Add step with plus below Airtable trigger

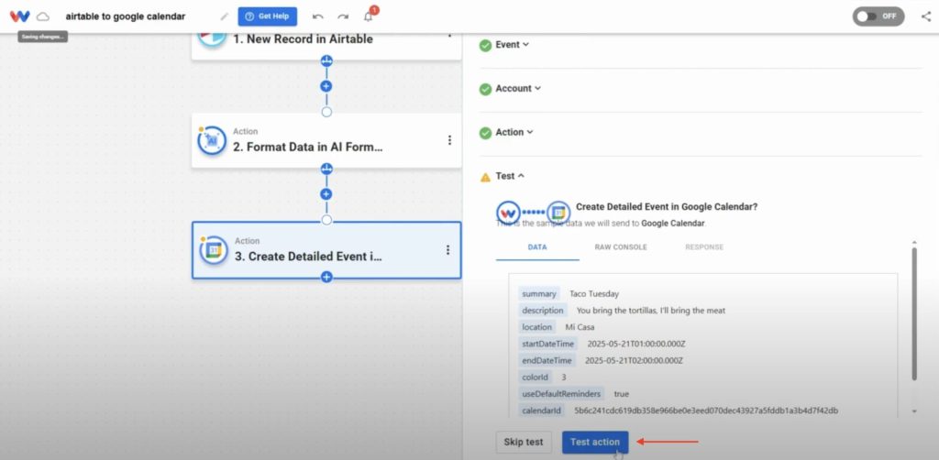326,86
